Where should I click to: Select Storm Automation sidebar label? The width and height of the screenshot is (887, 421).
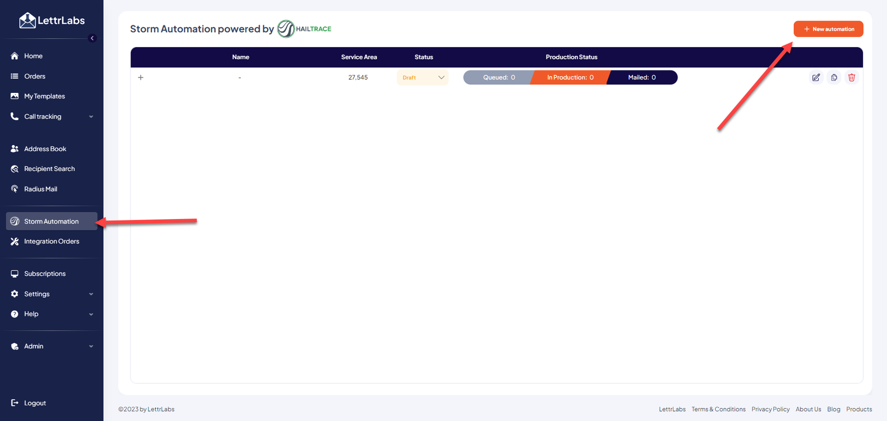[x=51, y=221]
